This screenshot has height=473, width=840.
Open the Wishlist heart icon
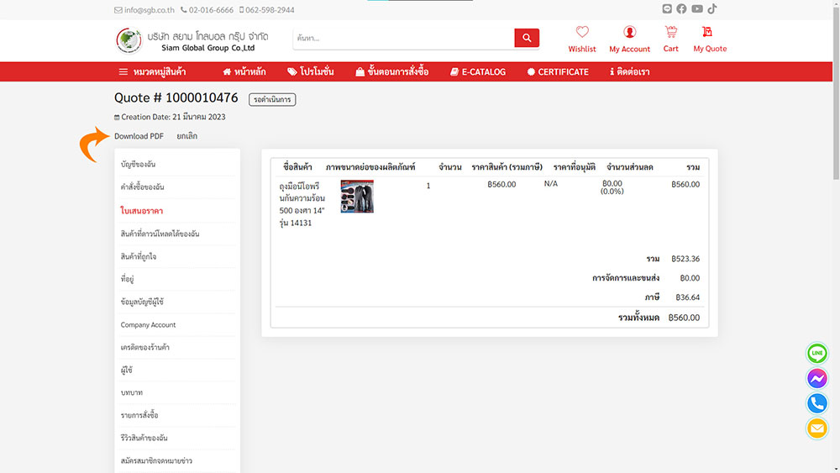click(x=581, y=33)
